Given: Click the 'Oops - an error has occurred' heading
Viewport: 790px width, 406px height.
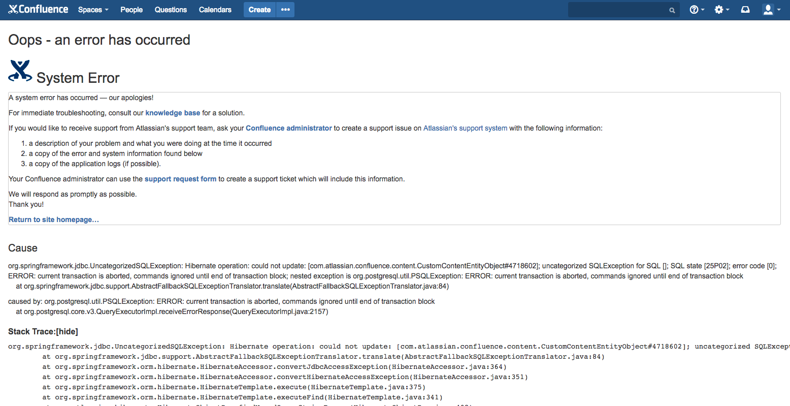Looking at the screenshot, I should [x=100, y=40].
